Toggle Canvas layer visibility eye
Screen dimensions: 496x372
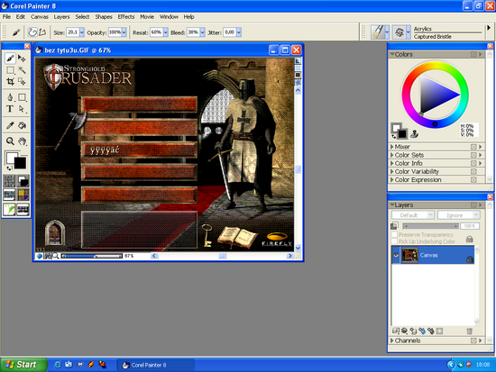[396, 255]
